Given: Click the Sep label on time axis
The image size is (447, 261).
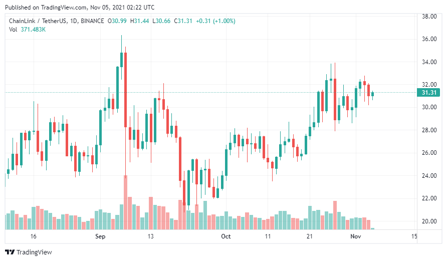Looking at the screenshot, I should (100, 236).
